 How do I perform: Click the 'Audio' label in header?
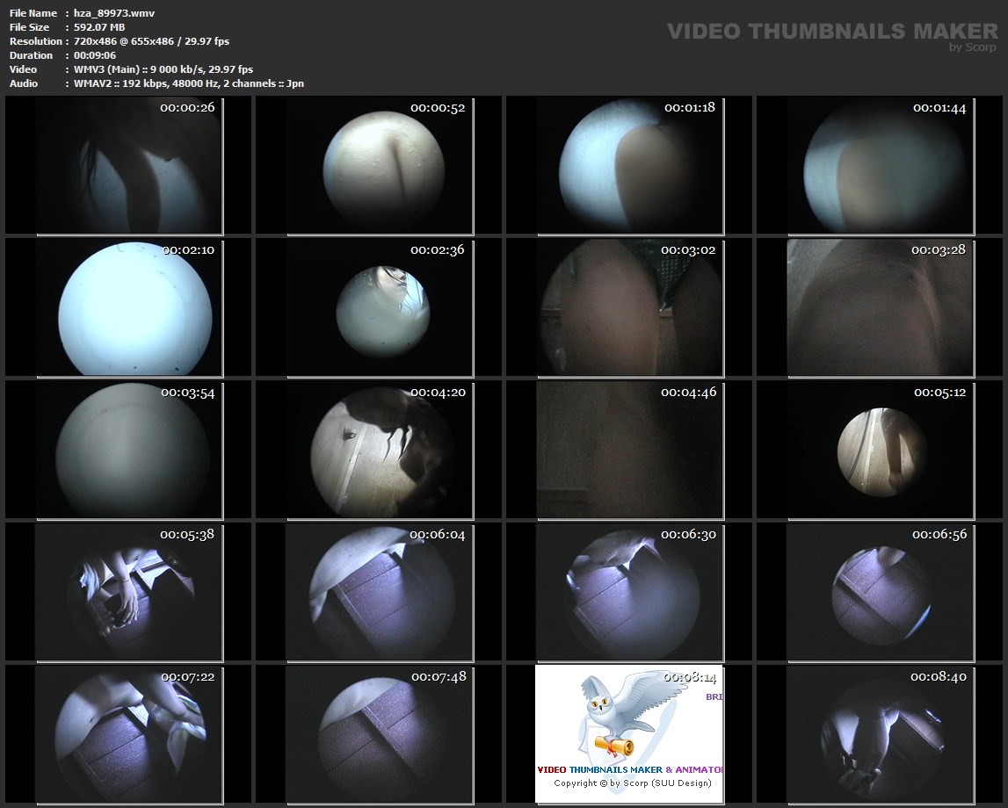point(23,83)
